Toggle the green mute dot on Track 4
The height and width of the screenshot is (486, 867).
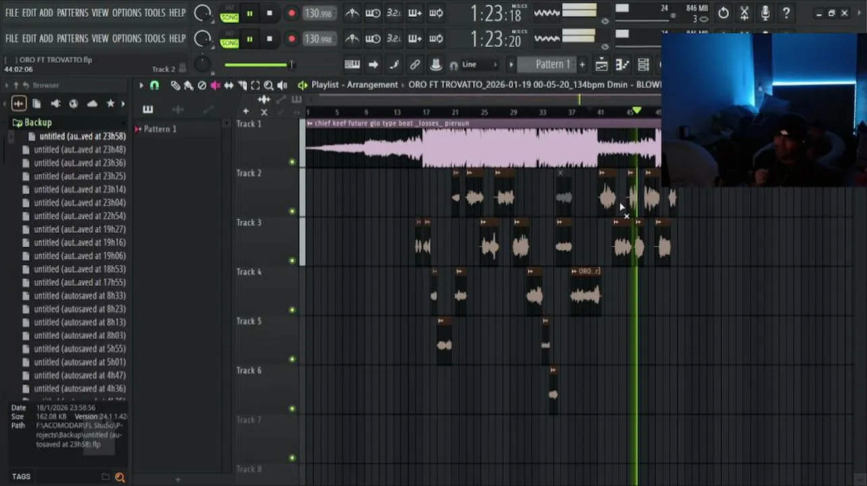(292, 310)
